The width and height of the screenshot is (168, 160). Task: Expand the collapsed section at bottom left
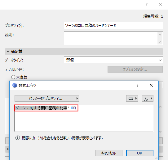8,149
